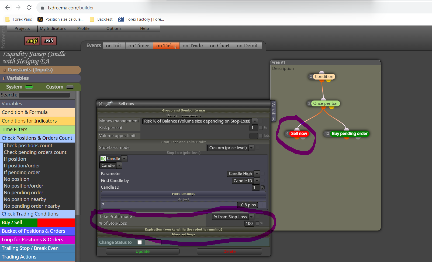Export project as .mq5 file
Viewport: 432px width, 262px height.
point(32,41)
